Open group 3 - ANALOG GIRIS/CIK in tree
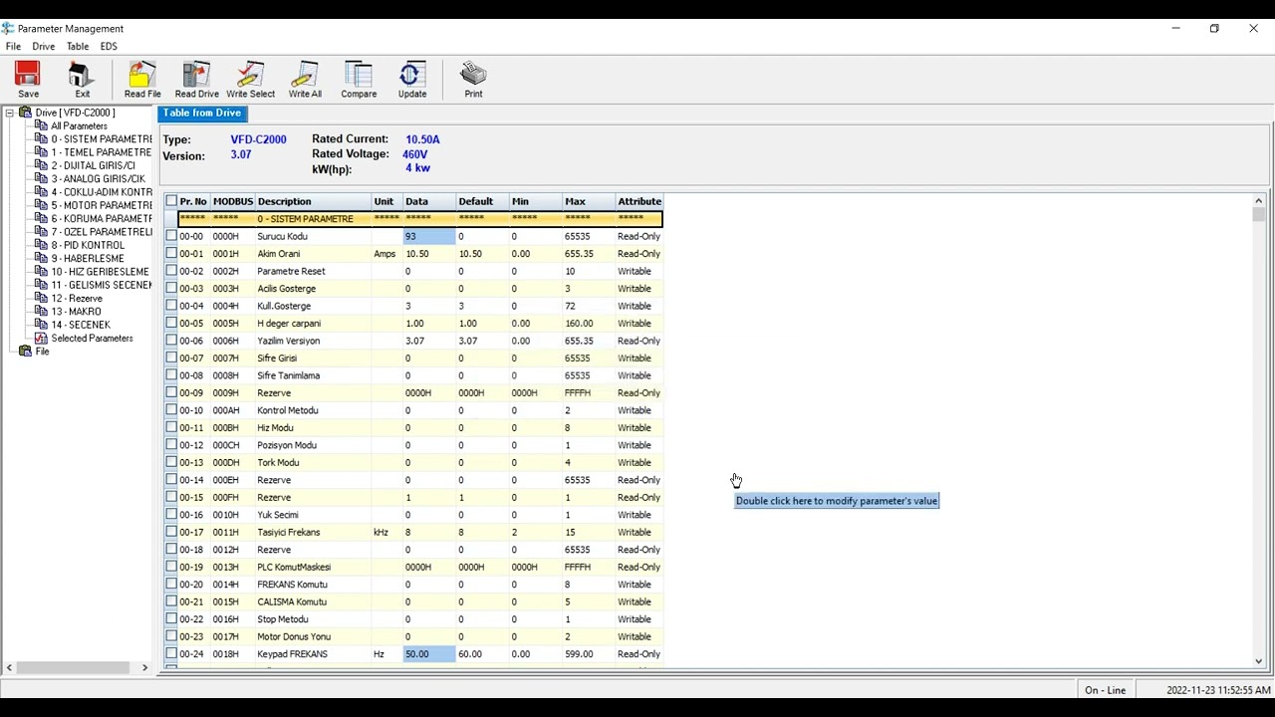The height and width of the screenshot is (717, 1275). tap(98, 179)
